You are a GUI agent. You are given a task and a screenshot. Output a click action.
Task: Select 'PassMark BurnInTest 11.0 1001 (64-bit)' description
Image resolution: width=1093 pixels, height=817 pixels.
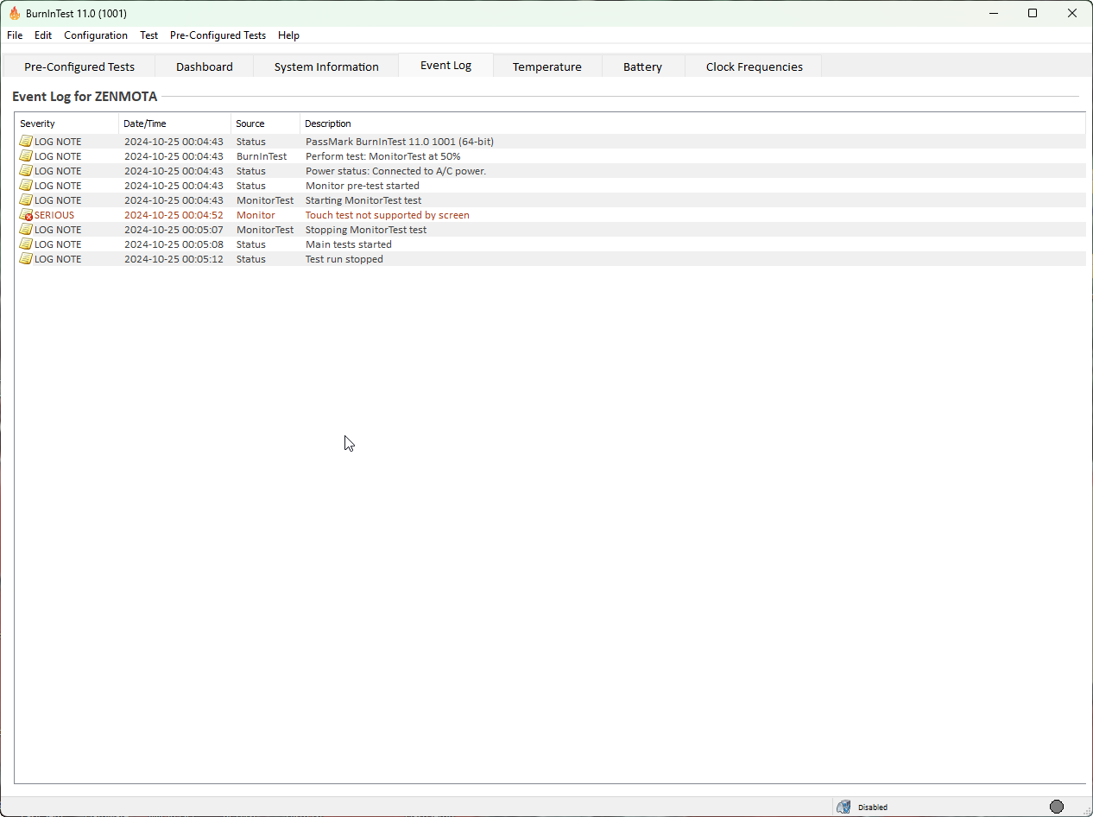[400, 142]
